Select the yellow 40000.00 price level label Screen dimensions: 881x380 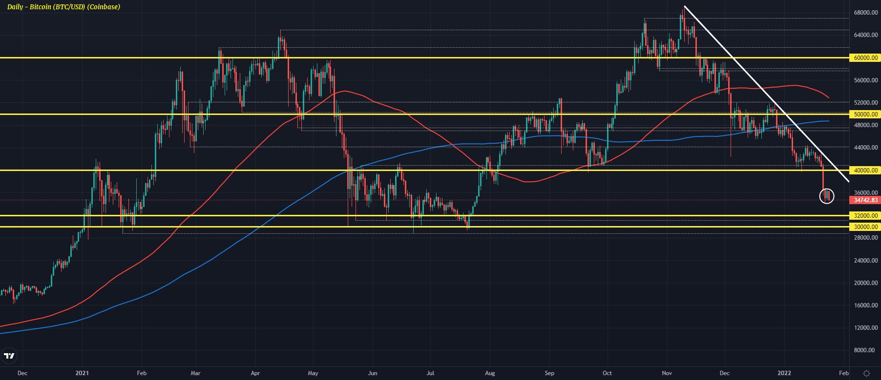[865, 170]
